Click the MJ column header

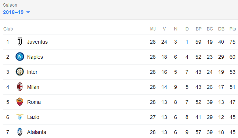[153, 29]
